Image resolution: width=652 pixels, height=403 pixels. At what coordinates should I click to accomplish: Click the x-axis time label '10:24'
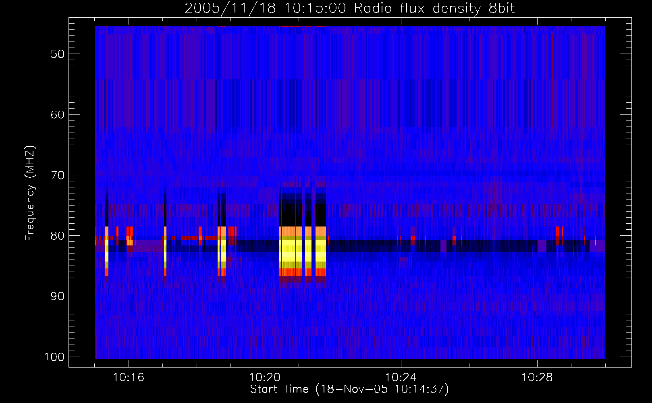coord(401,378)
